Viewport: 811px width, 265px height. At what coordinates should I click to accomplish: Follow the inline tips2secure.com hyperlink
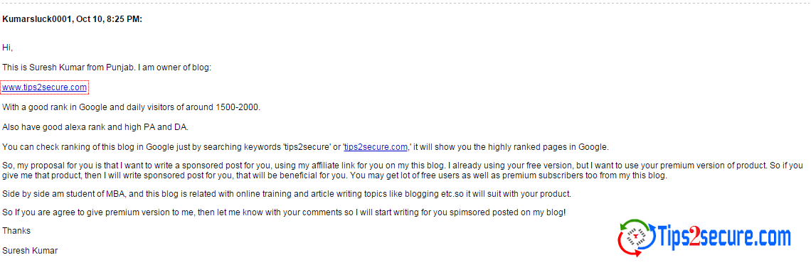pyautogui.click(x=376, y=147)
